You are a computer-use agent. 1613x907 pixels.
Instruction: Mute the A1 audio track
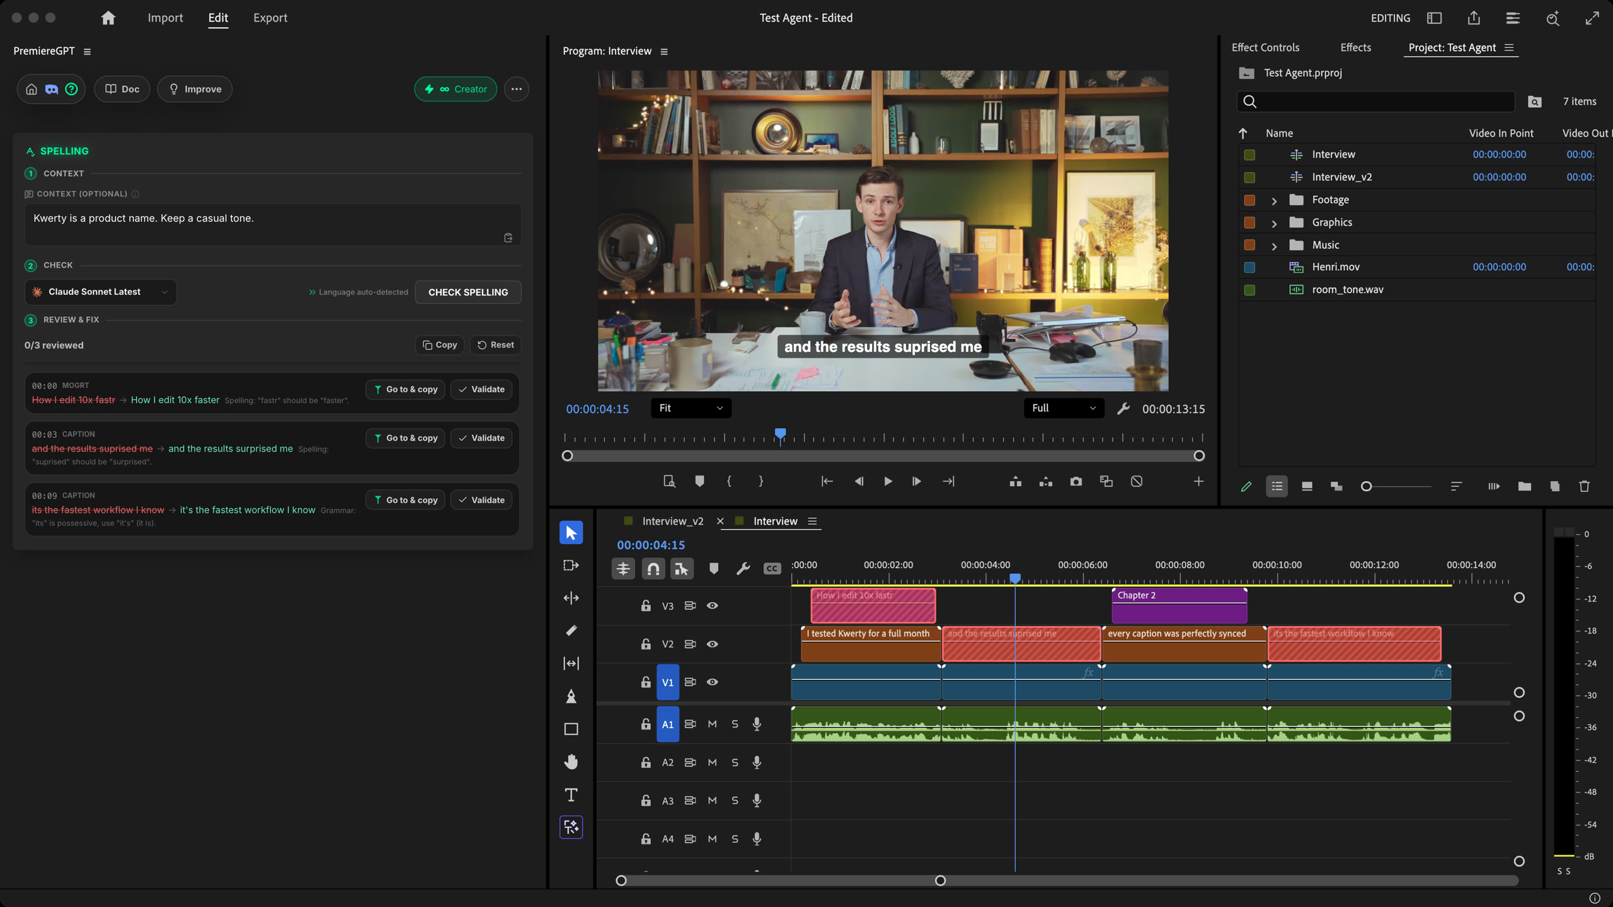point(712,724)
